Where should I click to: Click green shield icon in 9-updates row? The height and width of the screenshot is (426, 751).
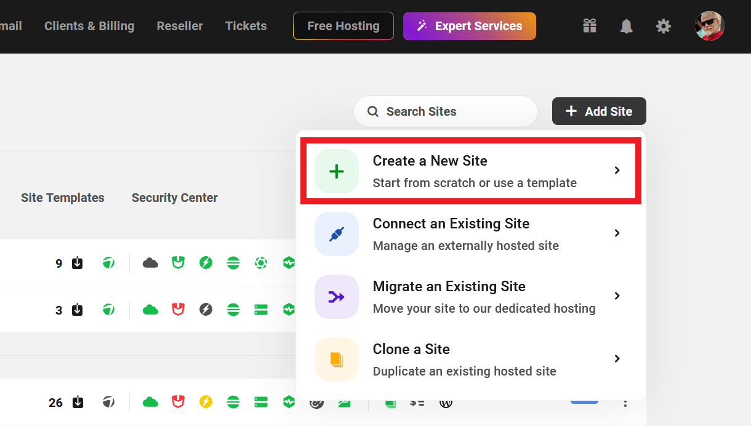click(179, 263)
